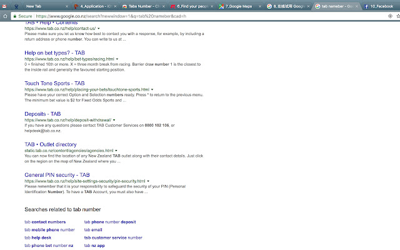Click related search 'tab email'
The width and height of the screenshot is (400, 250).
point(93,230)
